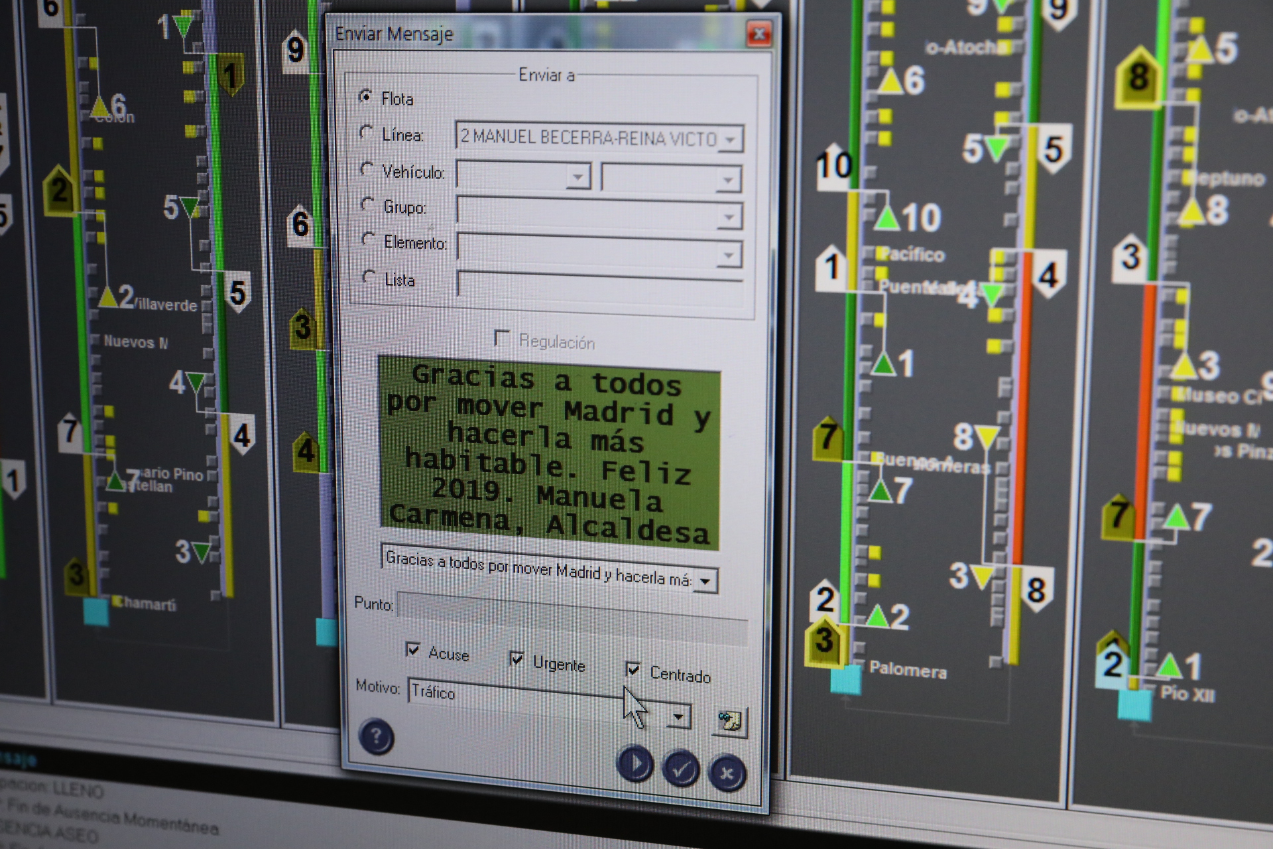Open the predefined message text dropdown
The height and width of the screenshot is (849, 1273).
tap(705, 581)
